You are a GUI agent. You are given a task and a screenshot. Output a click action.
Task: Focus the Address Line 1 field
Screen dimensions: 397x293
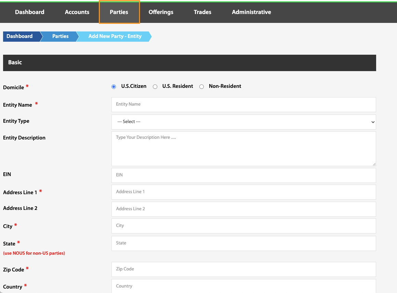click(243, 192)
